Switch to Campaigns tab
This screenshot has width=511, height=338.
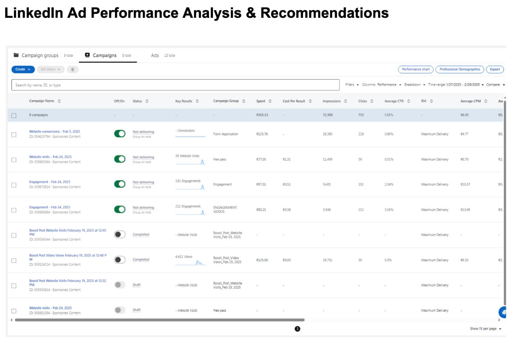point(108,56)
